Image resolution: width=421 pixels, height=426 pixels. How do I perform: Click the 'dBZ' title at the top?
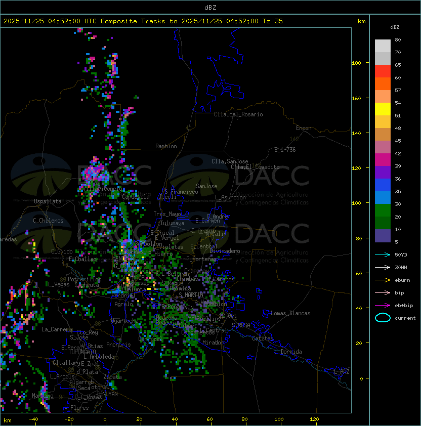click(210, 7)
